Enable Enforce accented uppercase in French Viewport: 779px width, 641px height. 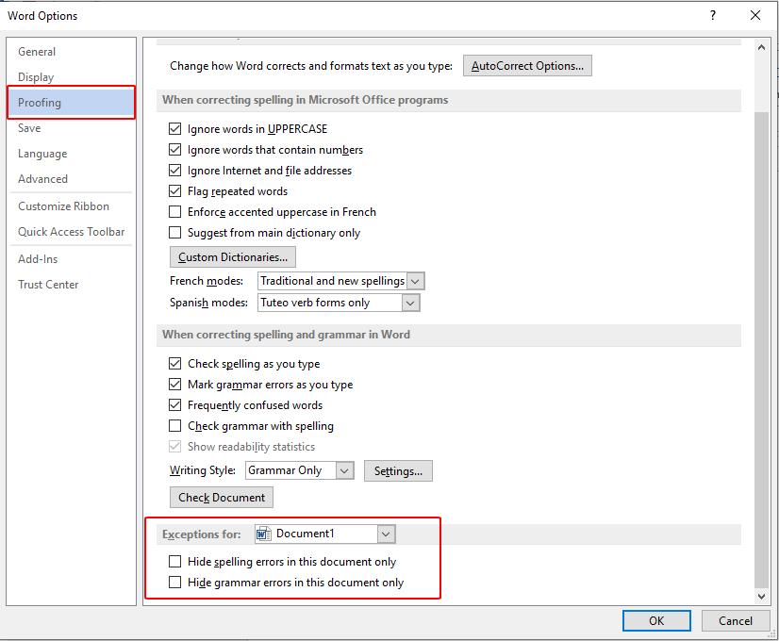tap(174, 212)
